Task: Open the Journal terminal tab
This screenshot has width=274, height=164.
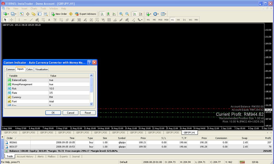Action: [76, 157]
